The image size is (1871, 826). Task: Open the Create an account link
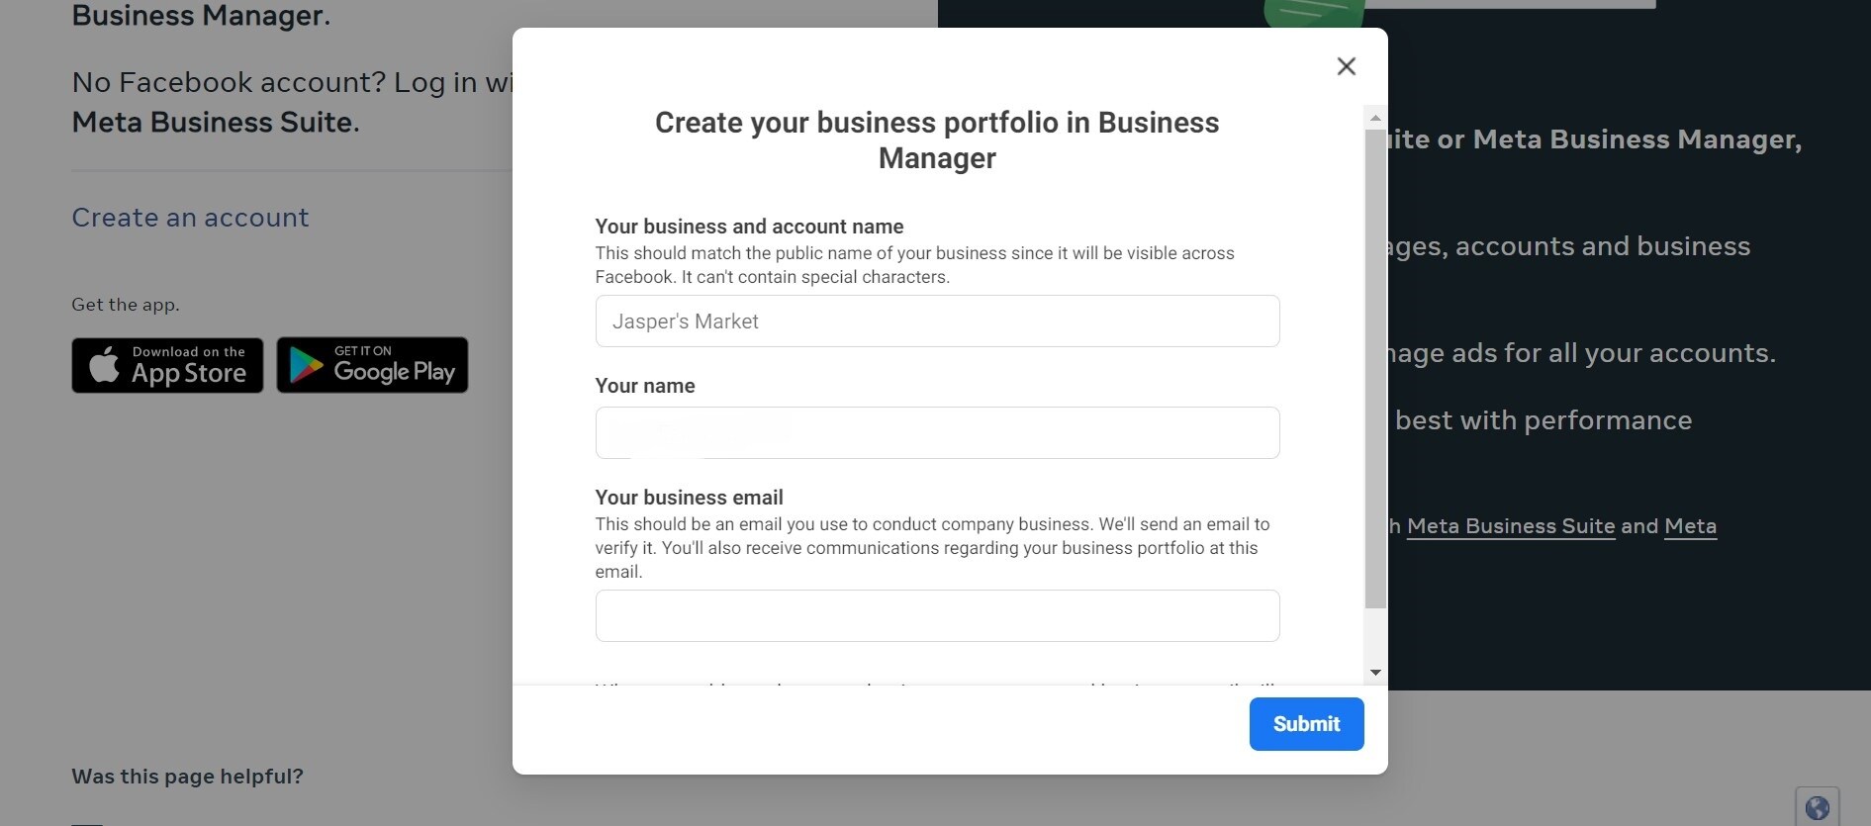pyautogui.click(x=190, y=218)
